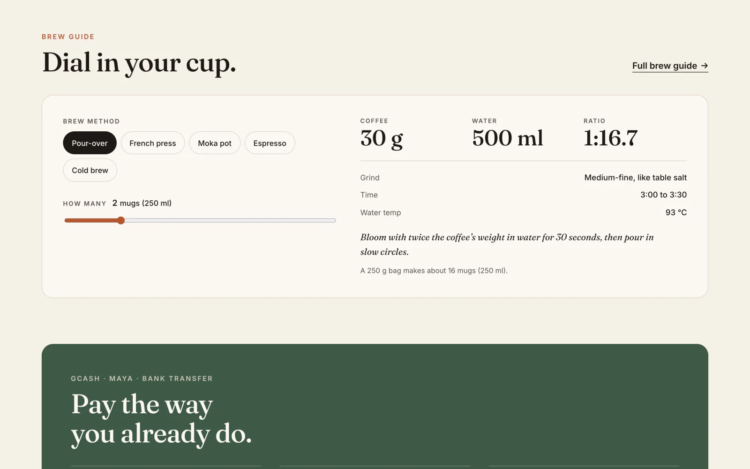Image resolution: width=750 pixels, height=469 pixels.
Task: Click the Dial in your cup heading
Action: click(139, 63)
